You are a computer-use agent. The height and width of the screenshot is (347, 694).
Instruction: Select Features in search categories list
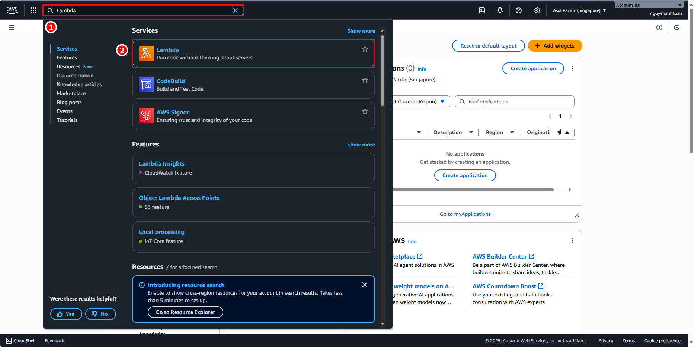click(67, 58)
